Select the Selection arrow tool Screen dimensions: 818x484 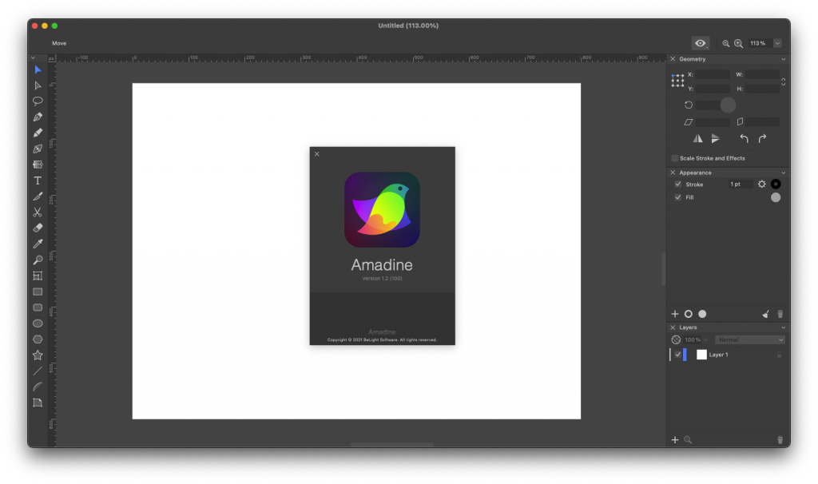click(38, 70)
